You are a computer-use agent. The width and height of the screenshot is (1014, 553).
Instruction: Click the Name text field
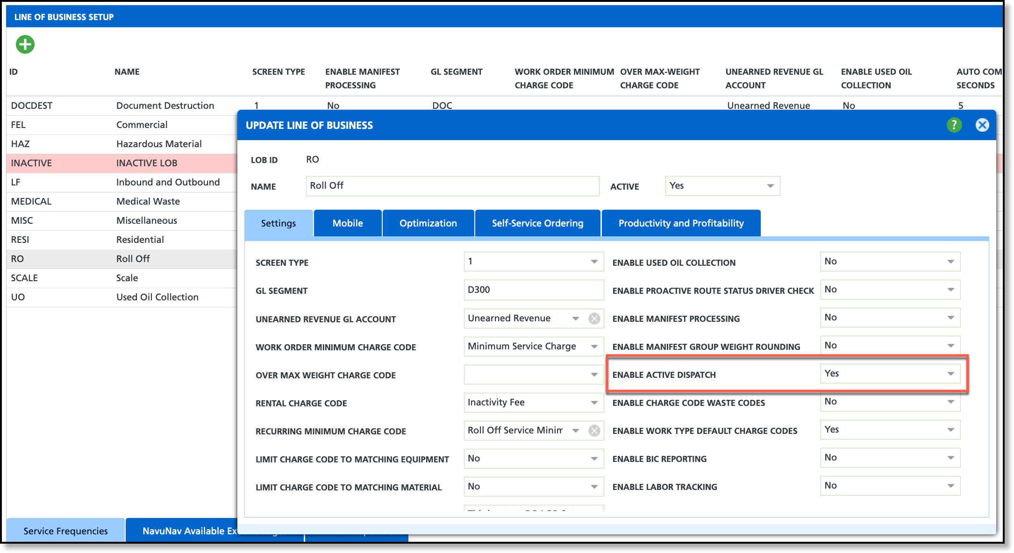tap(452, 186)
